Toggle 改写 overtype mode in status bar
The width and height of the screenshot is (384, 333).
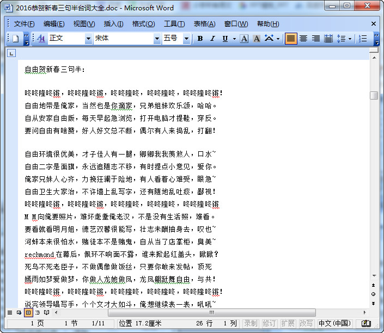(x=306, y=323)
